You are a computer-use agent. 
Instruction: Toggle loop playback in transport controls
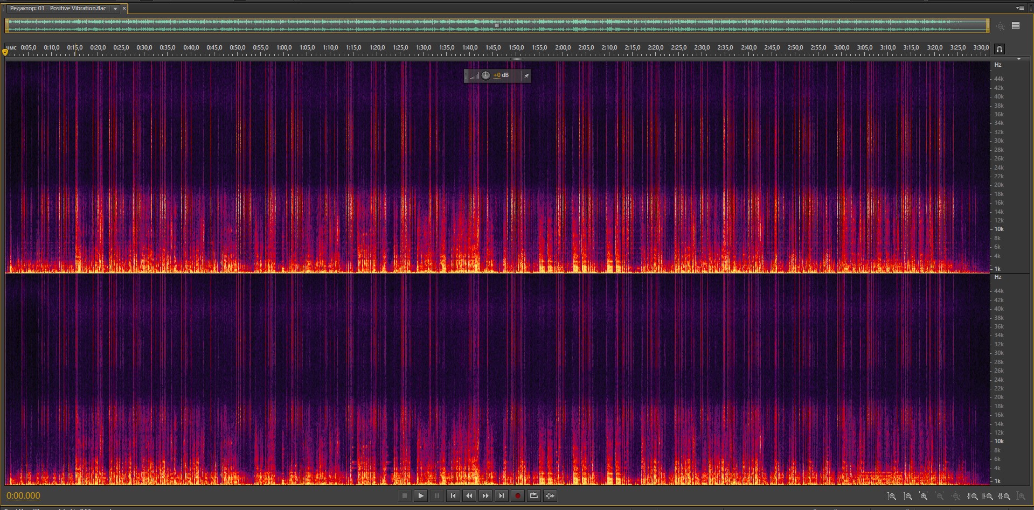point(534,496)
